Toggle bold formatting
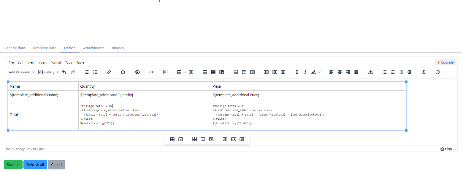The image size is (463, 172). [297, 72]
